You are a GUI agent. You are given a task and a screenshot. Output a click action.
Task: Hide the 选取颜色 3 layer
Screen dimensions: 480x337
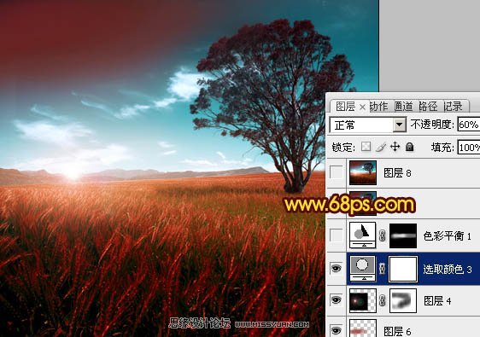click(x=337, y=269)
